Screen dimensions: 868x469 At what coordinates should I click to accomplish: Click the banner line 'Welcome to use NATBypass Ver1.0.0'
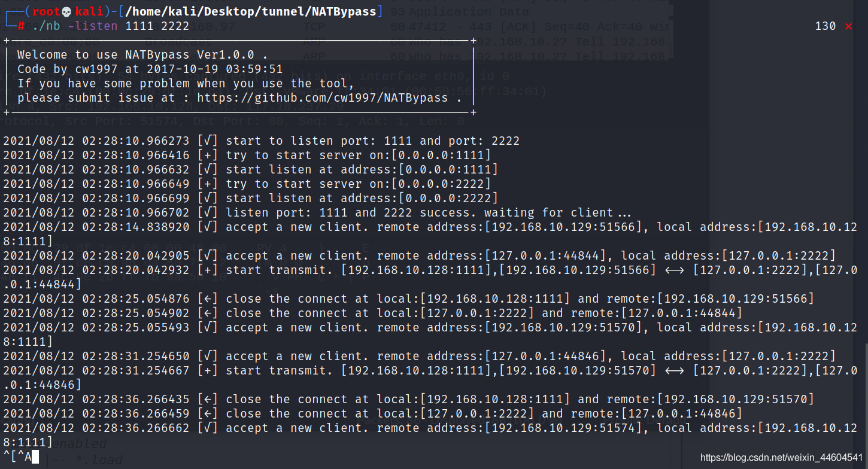(x=142, y=55)
